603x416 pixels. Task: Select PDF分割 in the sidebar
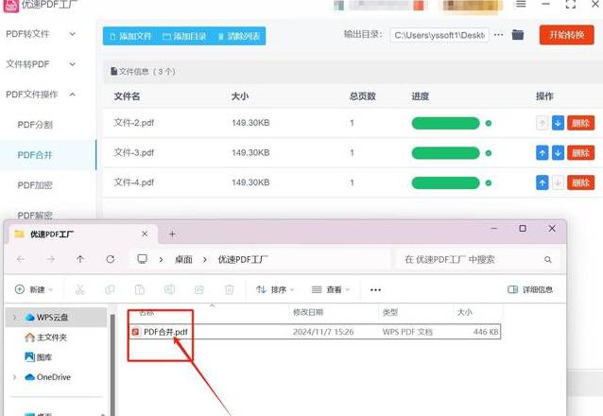(x=35, y=125)
